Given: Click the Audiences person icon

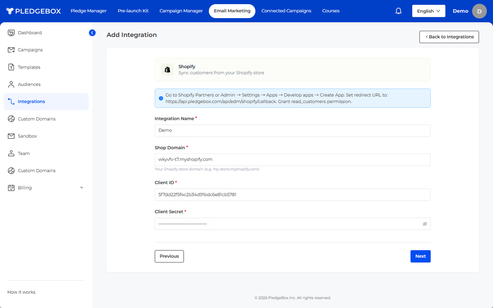Looking at the screenshot, I should 11,84.
